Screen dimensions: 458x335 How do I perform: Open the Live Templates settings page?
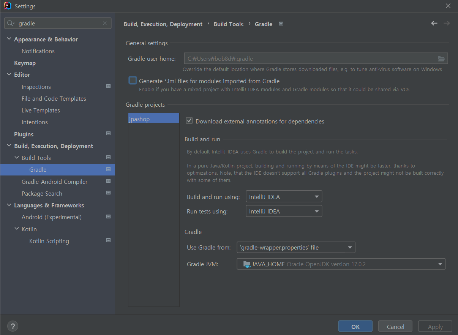click(41, 110)
